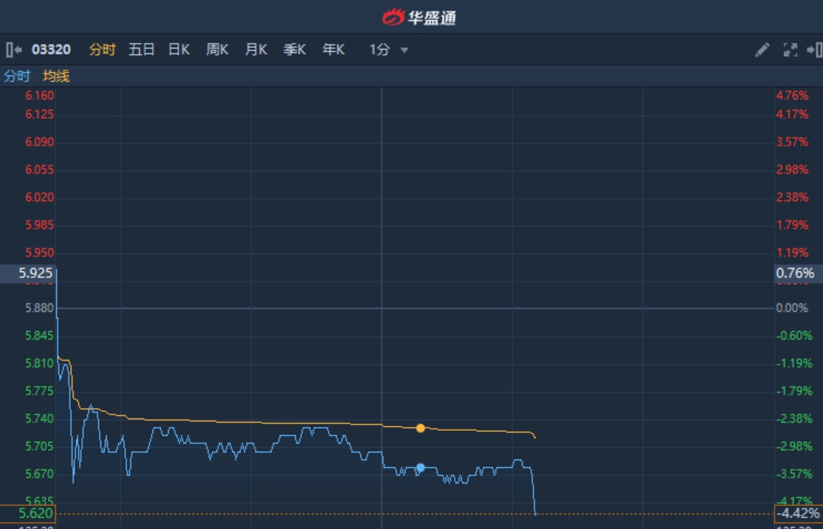This screenshot has width=823, height=529.
Task: Enter fullscreen chart mode
Action: point(790,50)
